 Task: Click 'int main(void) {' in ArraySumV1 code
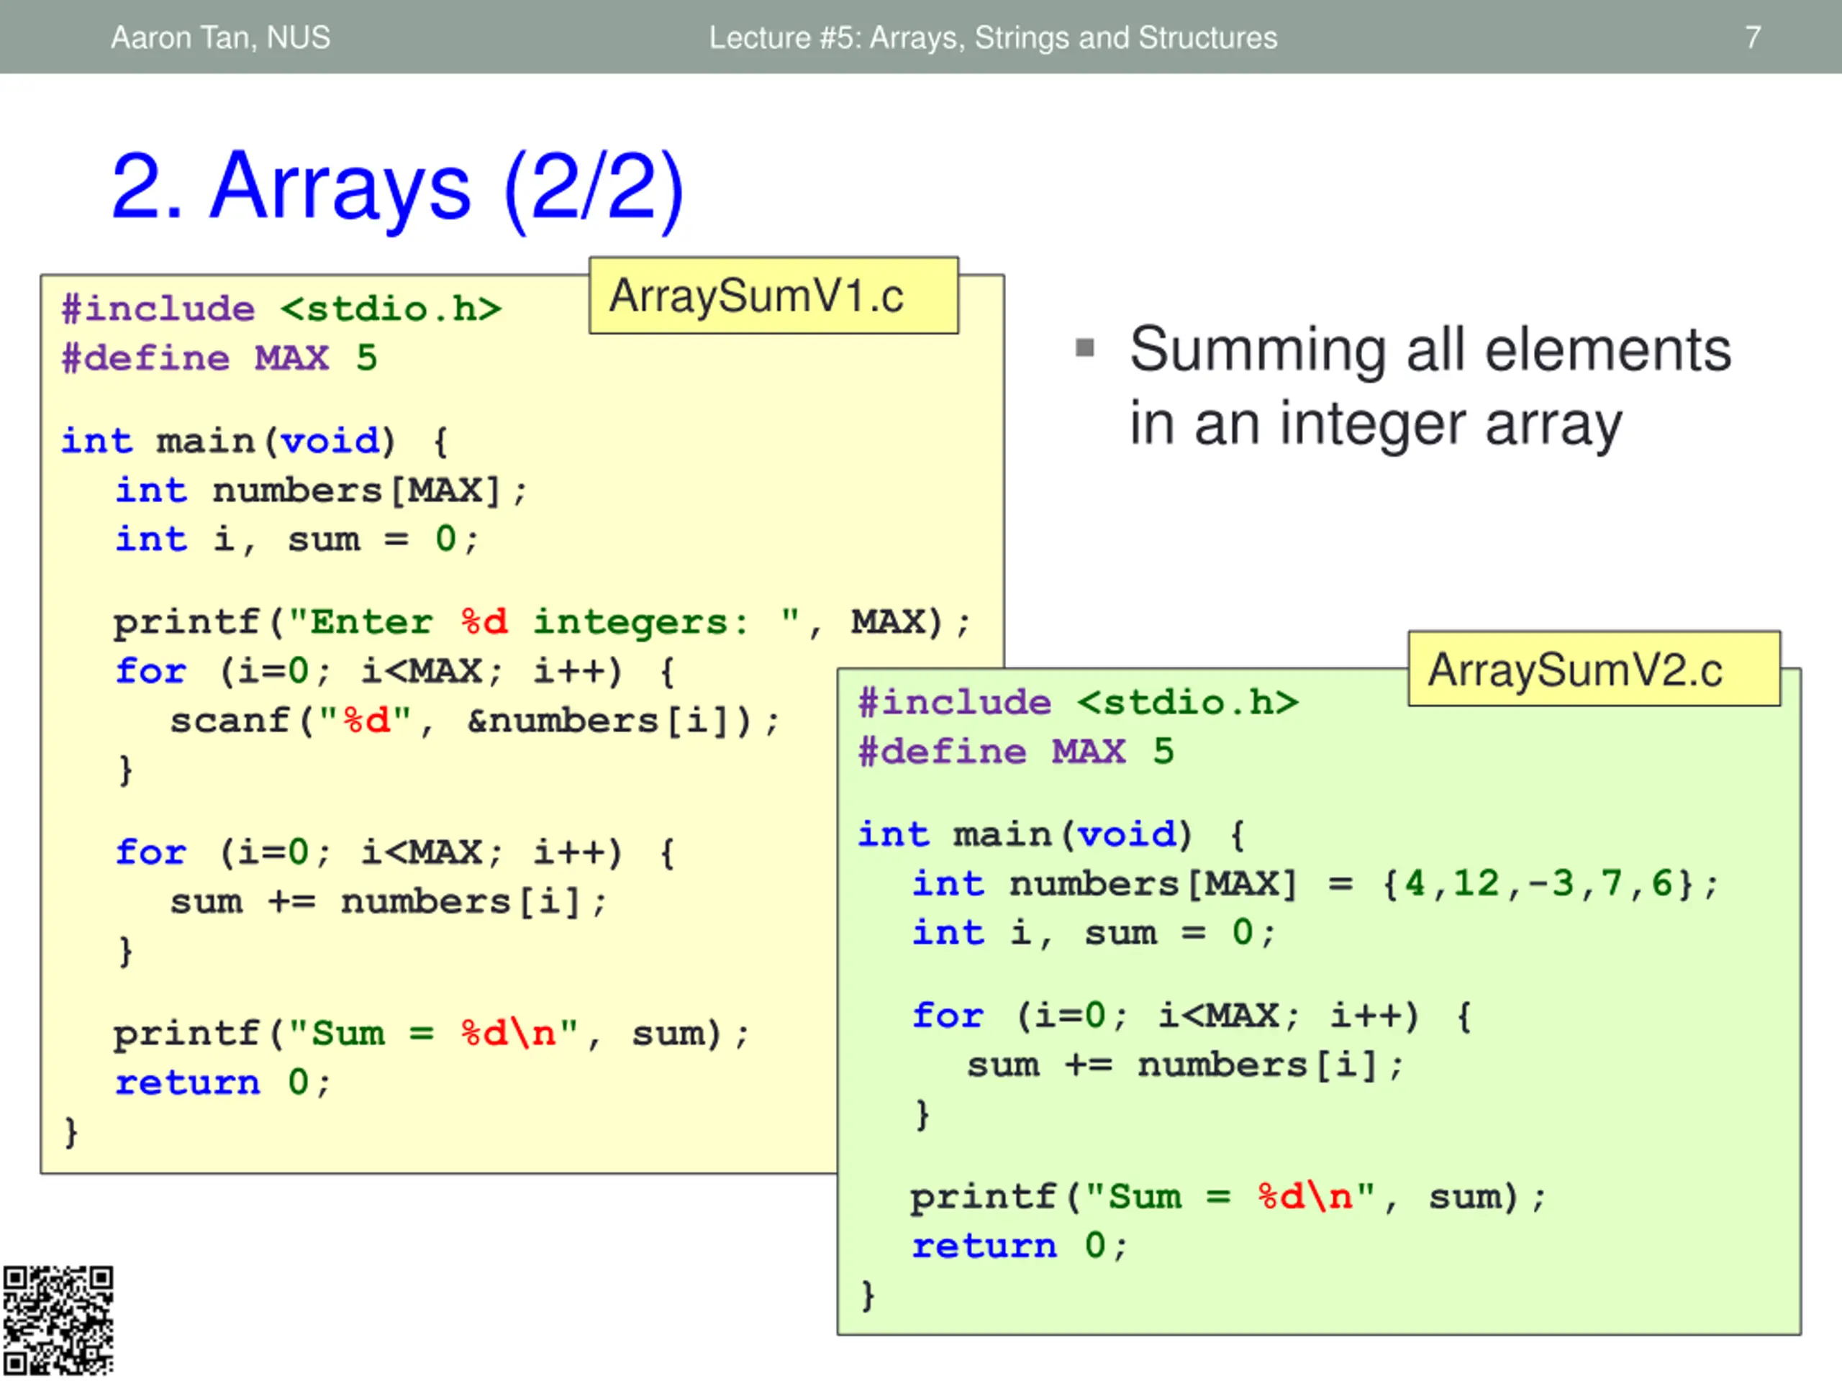tap(255, 441)
